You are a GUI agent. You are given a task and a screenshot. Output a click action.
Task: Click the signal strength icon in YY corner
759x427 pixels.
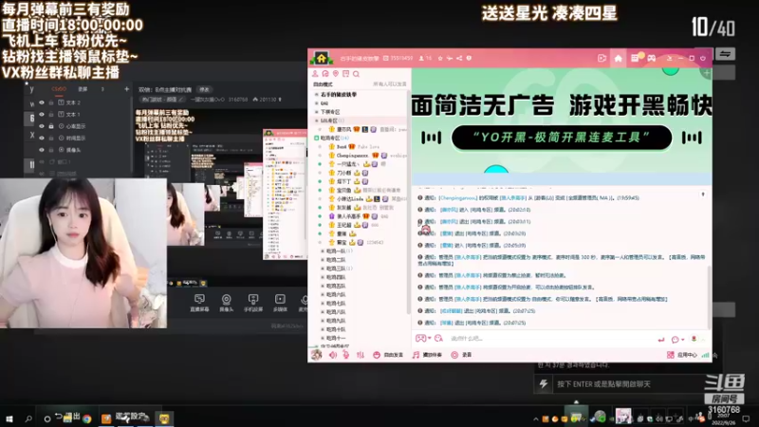[x=705, y=355]
